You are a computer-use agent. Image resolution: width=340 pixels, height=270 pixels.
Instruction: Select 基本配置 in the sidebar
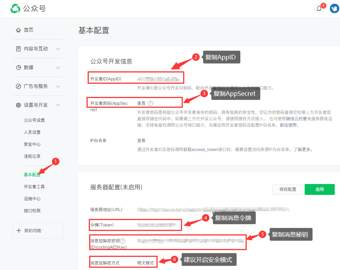coord(32,175)
